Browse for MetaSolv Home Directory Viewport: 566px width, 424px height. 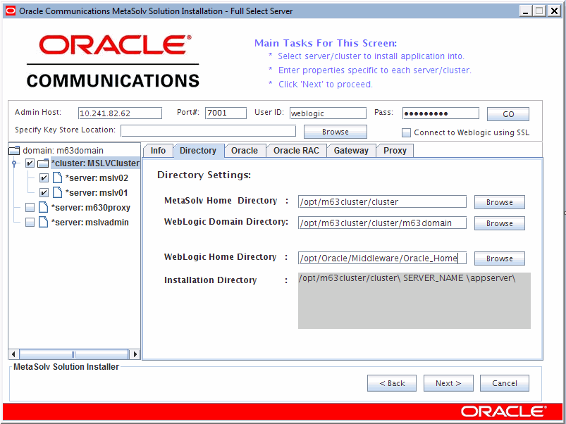[500, 202]
